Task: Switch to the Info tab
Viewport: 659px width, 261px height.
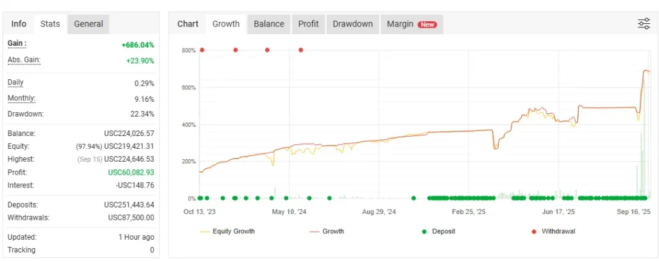Action: 19,24
